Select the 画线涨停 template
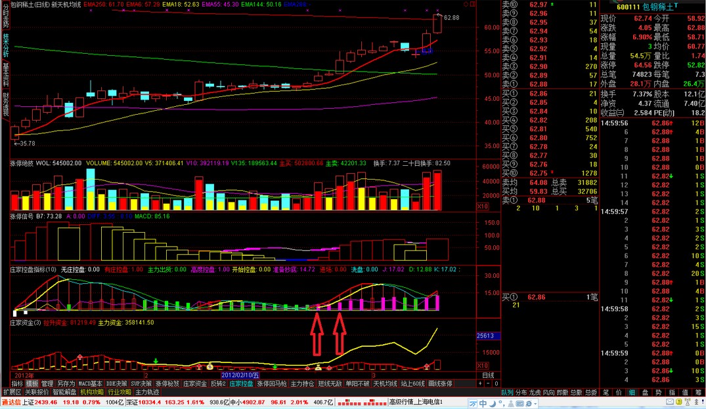The image size is (706, 409). (441, 384)
